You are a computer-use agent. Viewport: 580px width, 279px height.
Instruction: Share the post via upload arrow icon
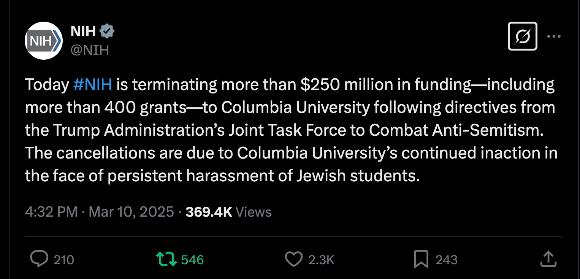click(x=548, y=259)
